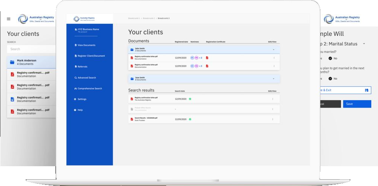
Task: Click the Word document icon in client list
Action: (x=12, y=99)
